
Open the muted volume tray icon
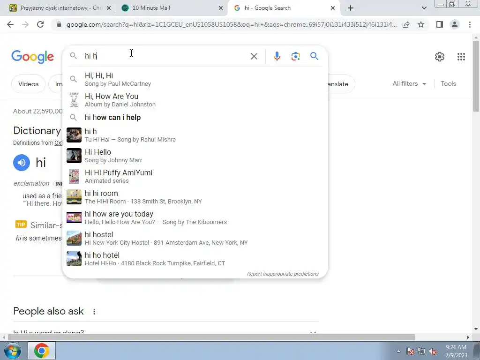click(x=433, y=352)
